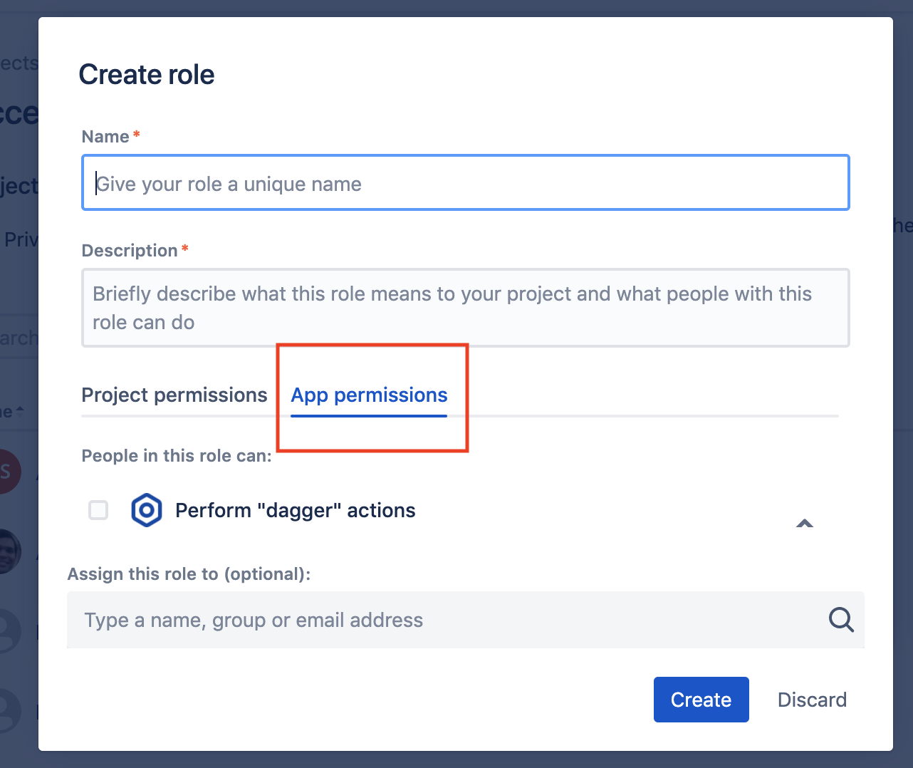Collapse the dagger actions chevron

[805, 523]
